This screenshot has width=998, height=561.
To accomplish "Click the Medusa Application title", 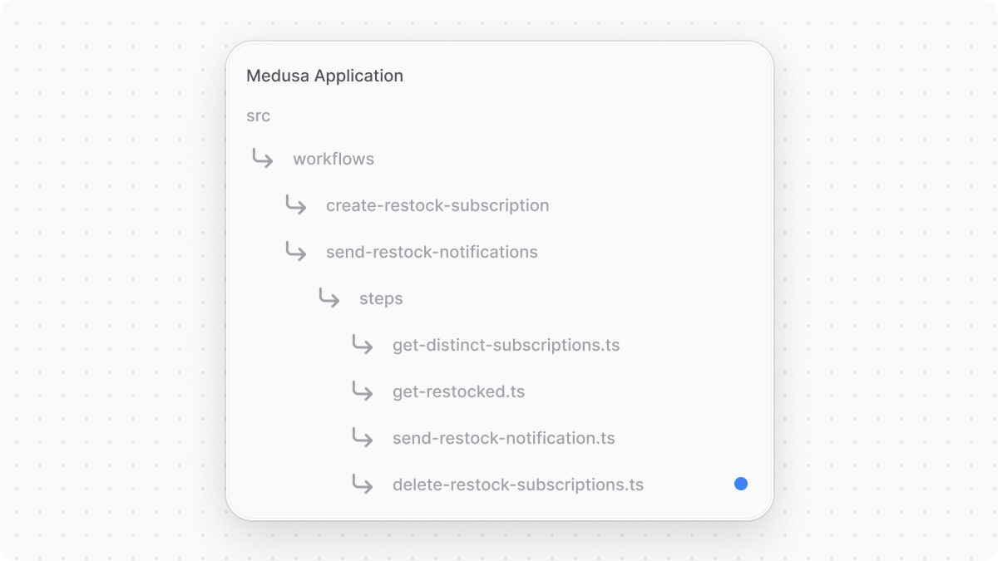I will (x=324, y=76).
